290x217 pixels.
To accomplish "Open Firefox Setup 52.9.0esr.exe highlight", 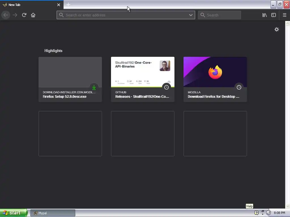I will 70,79.
